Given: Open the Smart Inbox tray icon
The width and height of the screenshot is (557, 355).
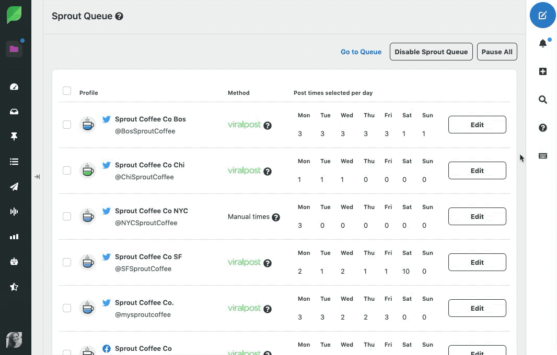Looking at the screenshot, I should tap(14, 112).
